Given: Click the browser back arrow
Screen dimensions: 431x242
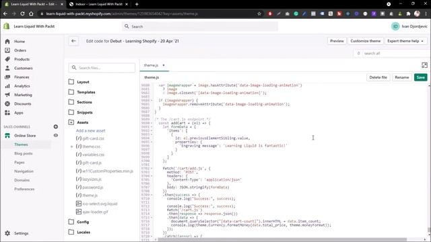Looking at the screenshot, I should [5, 13].
